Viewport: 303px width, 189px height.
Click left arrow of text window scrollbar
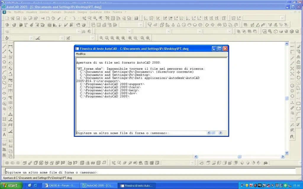coord(209,133)
